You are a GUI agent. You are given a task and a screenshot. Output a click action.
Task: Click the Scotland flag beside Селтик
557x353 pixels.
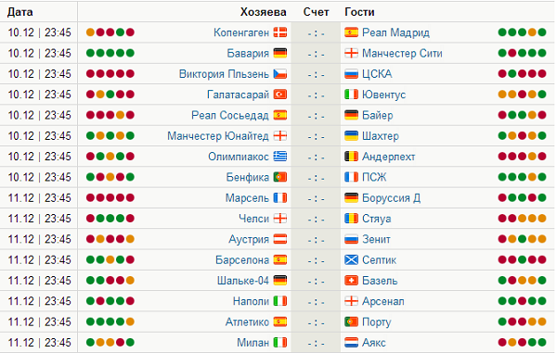351,259
